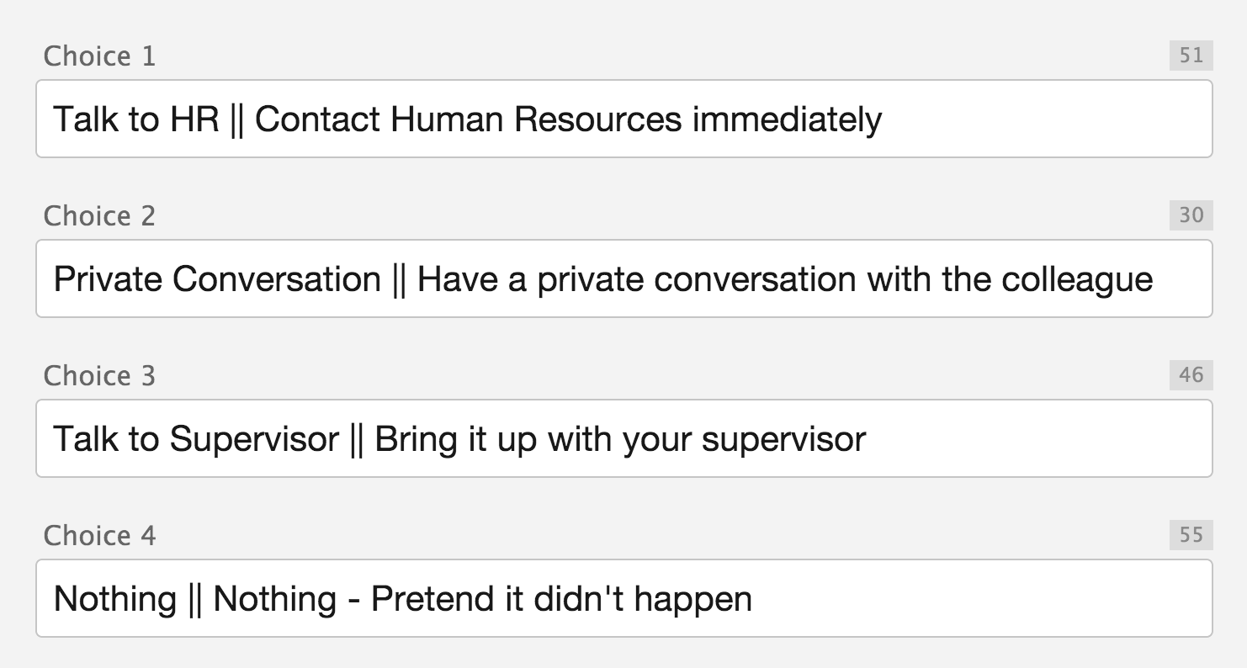Click the character counter showing 46
This screenshot has width=1247, height=668.
pyautogui.click(x=1191, y=376)
